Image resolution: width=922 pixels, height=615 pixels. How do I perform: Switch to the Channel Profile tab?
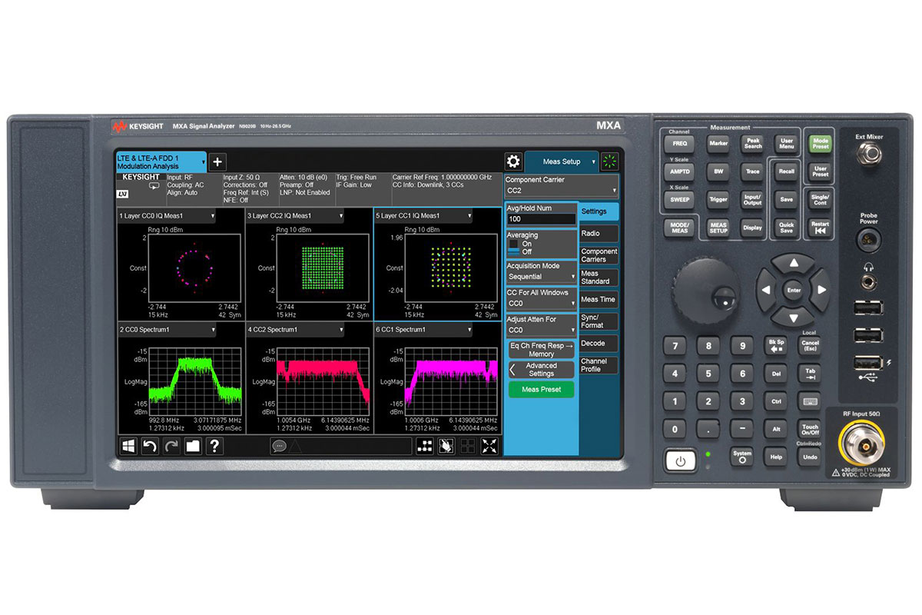point(599,365)
